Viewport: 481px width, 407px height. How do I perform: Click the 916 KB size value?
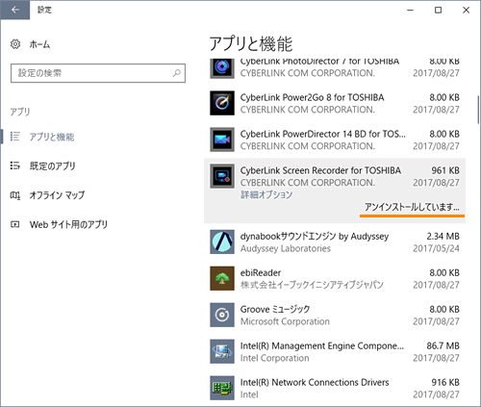pyautogui.click(x=445, y=382)
